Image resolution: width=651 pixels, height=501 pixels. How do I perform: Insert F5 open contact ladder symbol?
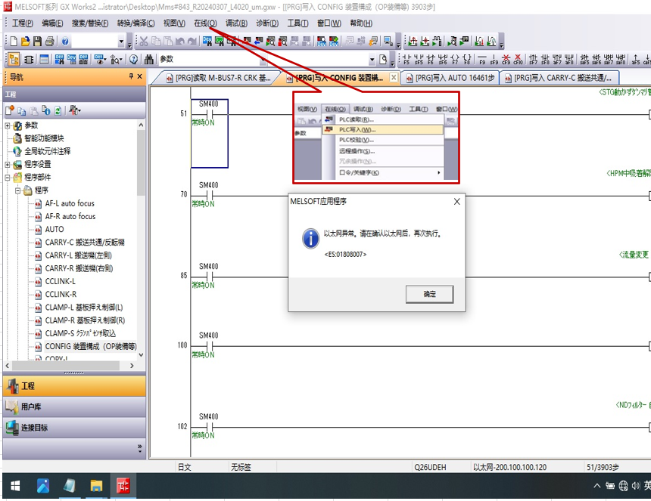406,59
